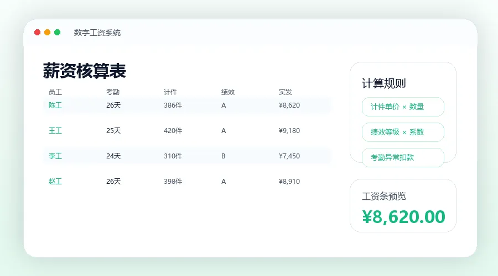Select 陈工's attendance cell 26天
This screenshot has height=276, width=498.
coord(113,105)
